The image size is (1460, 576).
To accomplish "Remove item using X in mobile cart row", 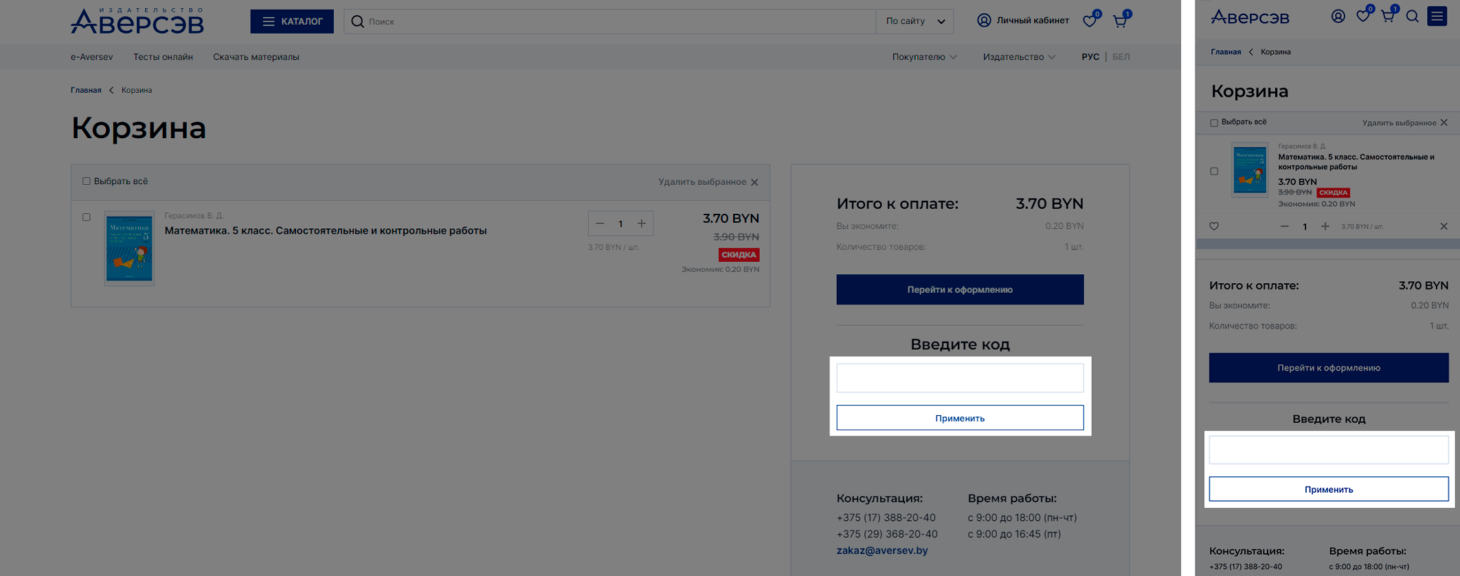I will point(1444,227).
